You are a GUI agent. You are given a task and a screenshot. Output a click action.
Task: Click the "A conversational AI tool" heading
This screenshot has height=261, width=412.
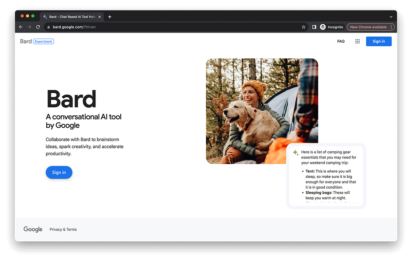pyautogui.click(x=84, y=121)
